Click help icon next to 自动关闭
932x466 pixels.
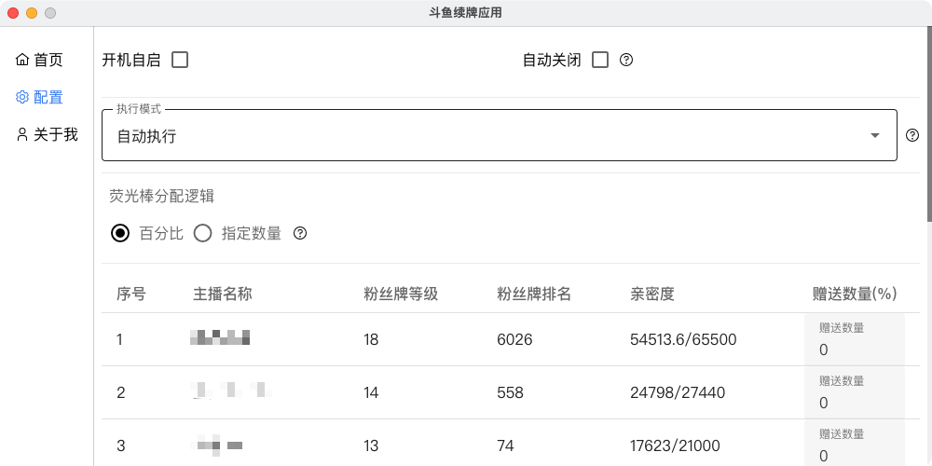[x=626, y=60]
